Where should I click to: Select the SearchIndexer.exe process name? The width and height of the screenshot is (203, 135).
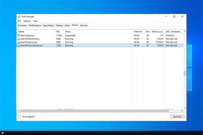(x=29, y=42)
